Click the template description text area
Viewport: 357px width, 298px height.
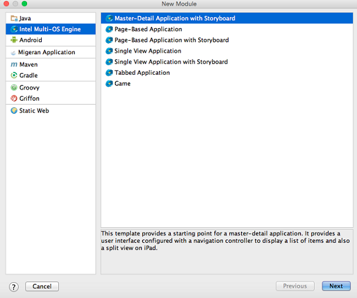(x=227, y=251)
